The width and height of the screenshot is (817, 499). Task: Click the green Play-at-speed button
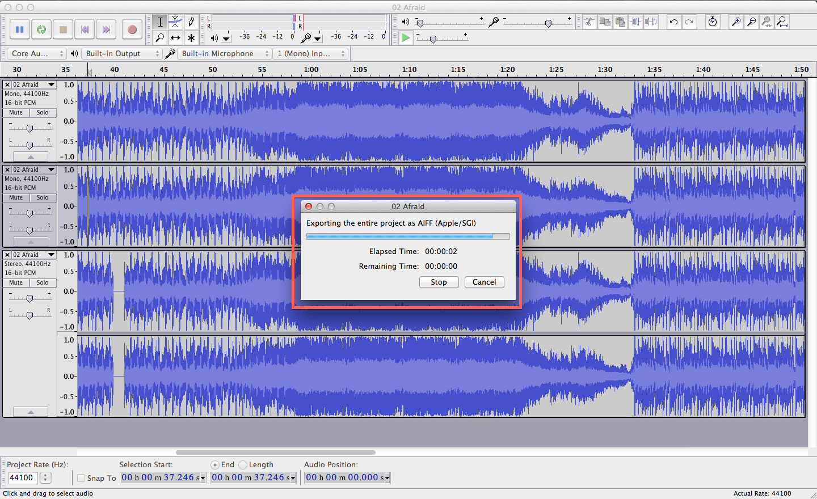click(406, 38)
